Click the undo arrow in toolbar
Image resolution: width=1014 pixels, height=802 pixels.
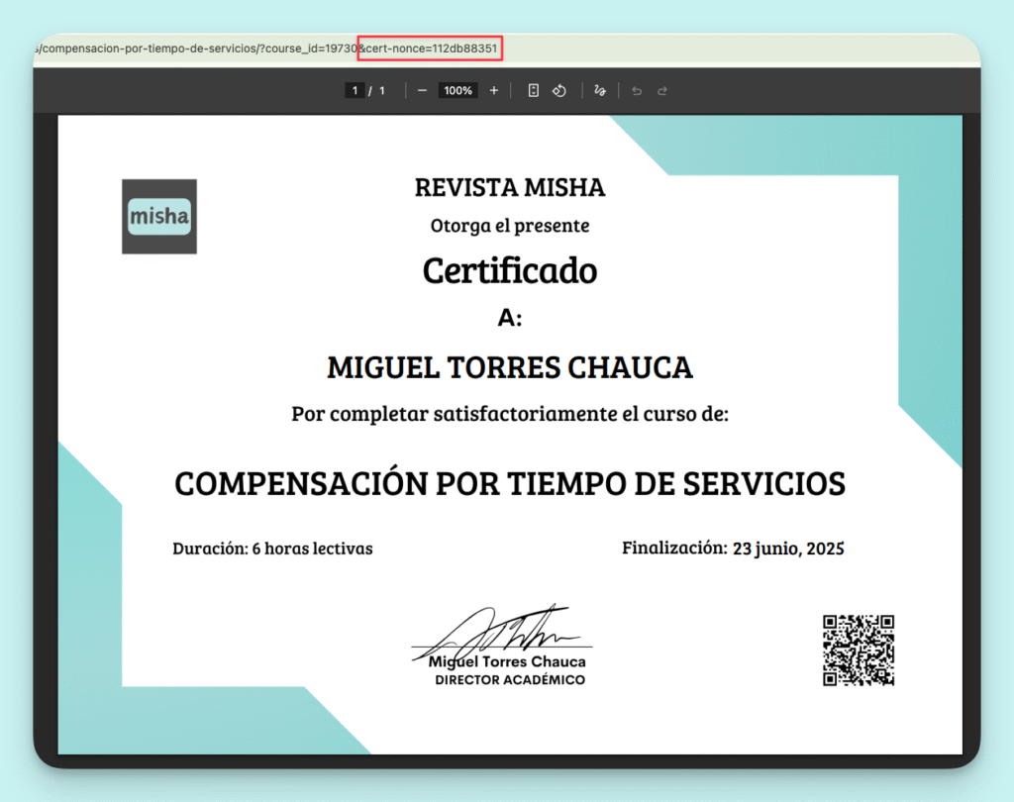637,90
